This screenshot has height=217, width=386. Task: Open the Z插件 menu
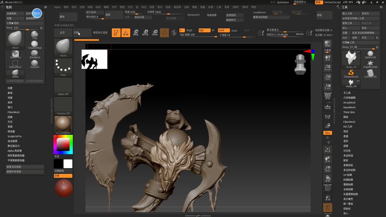[235, 7]
